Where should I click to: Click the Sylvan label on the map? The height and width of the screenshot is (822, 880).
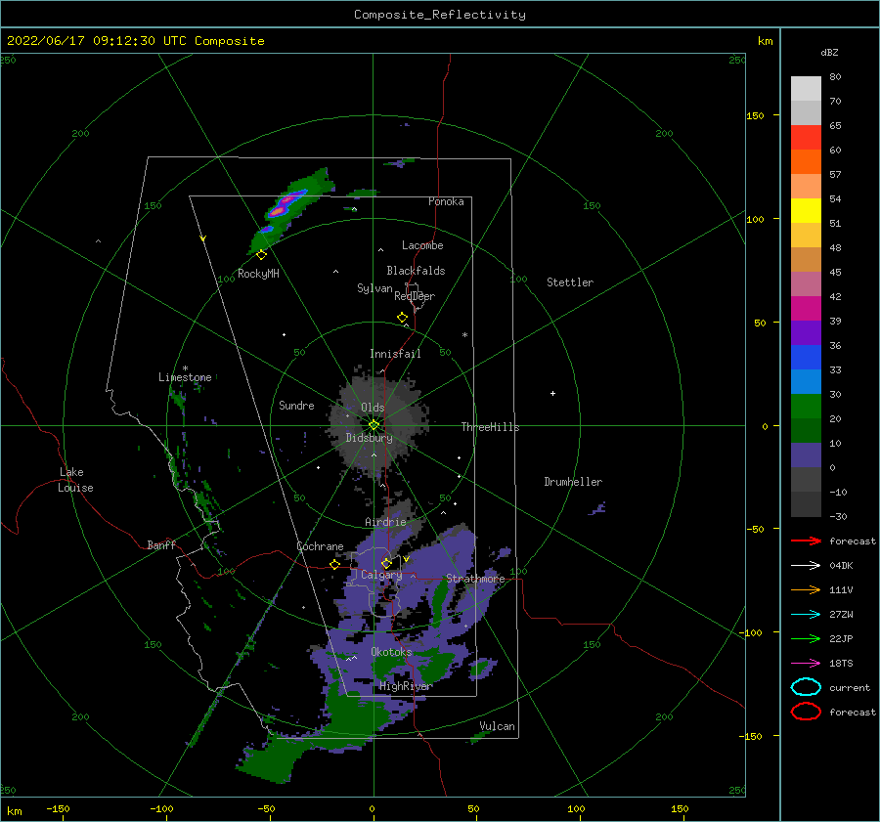[x=374, y=288]
